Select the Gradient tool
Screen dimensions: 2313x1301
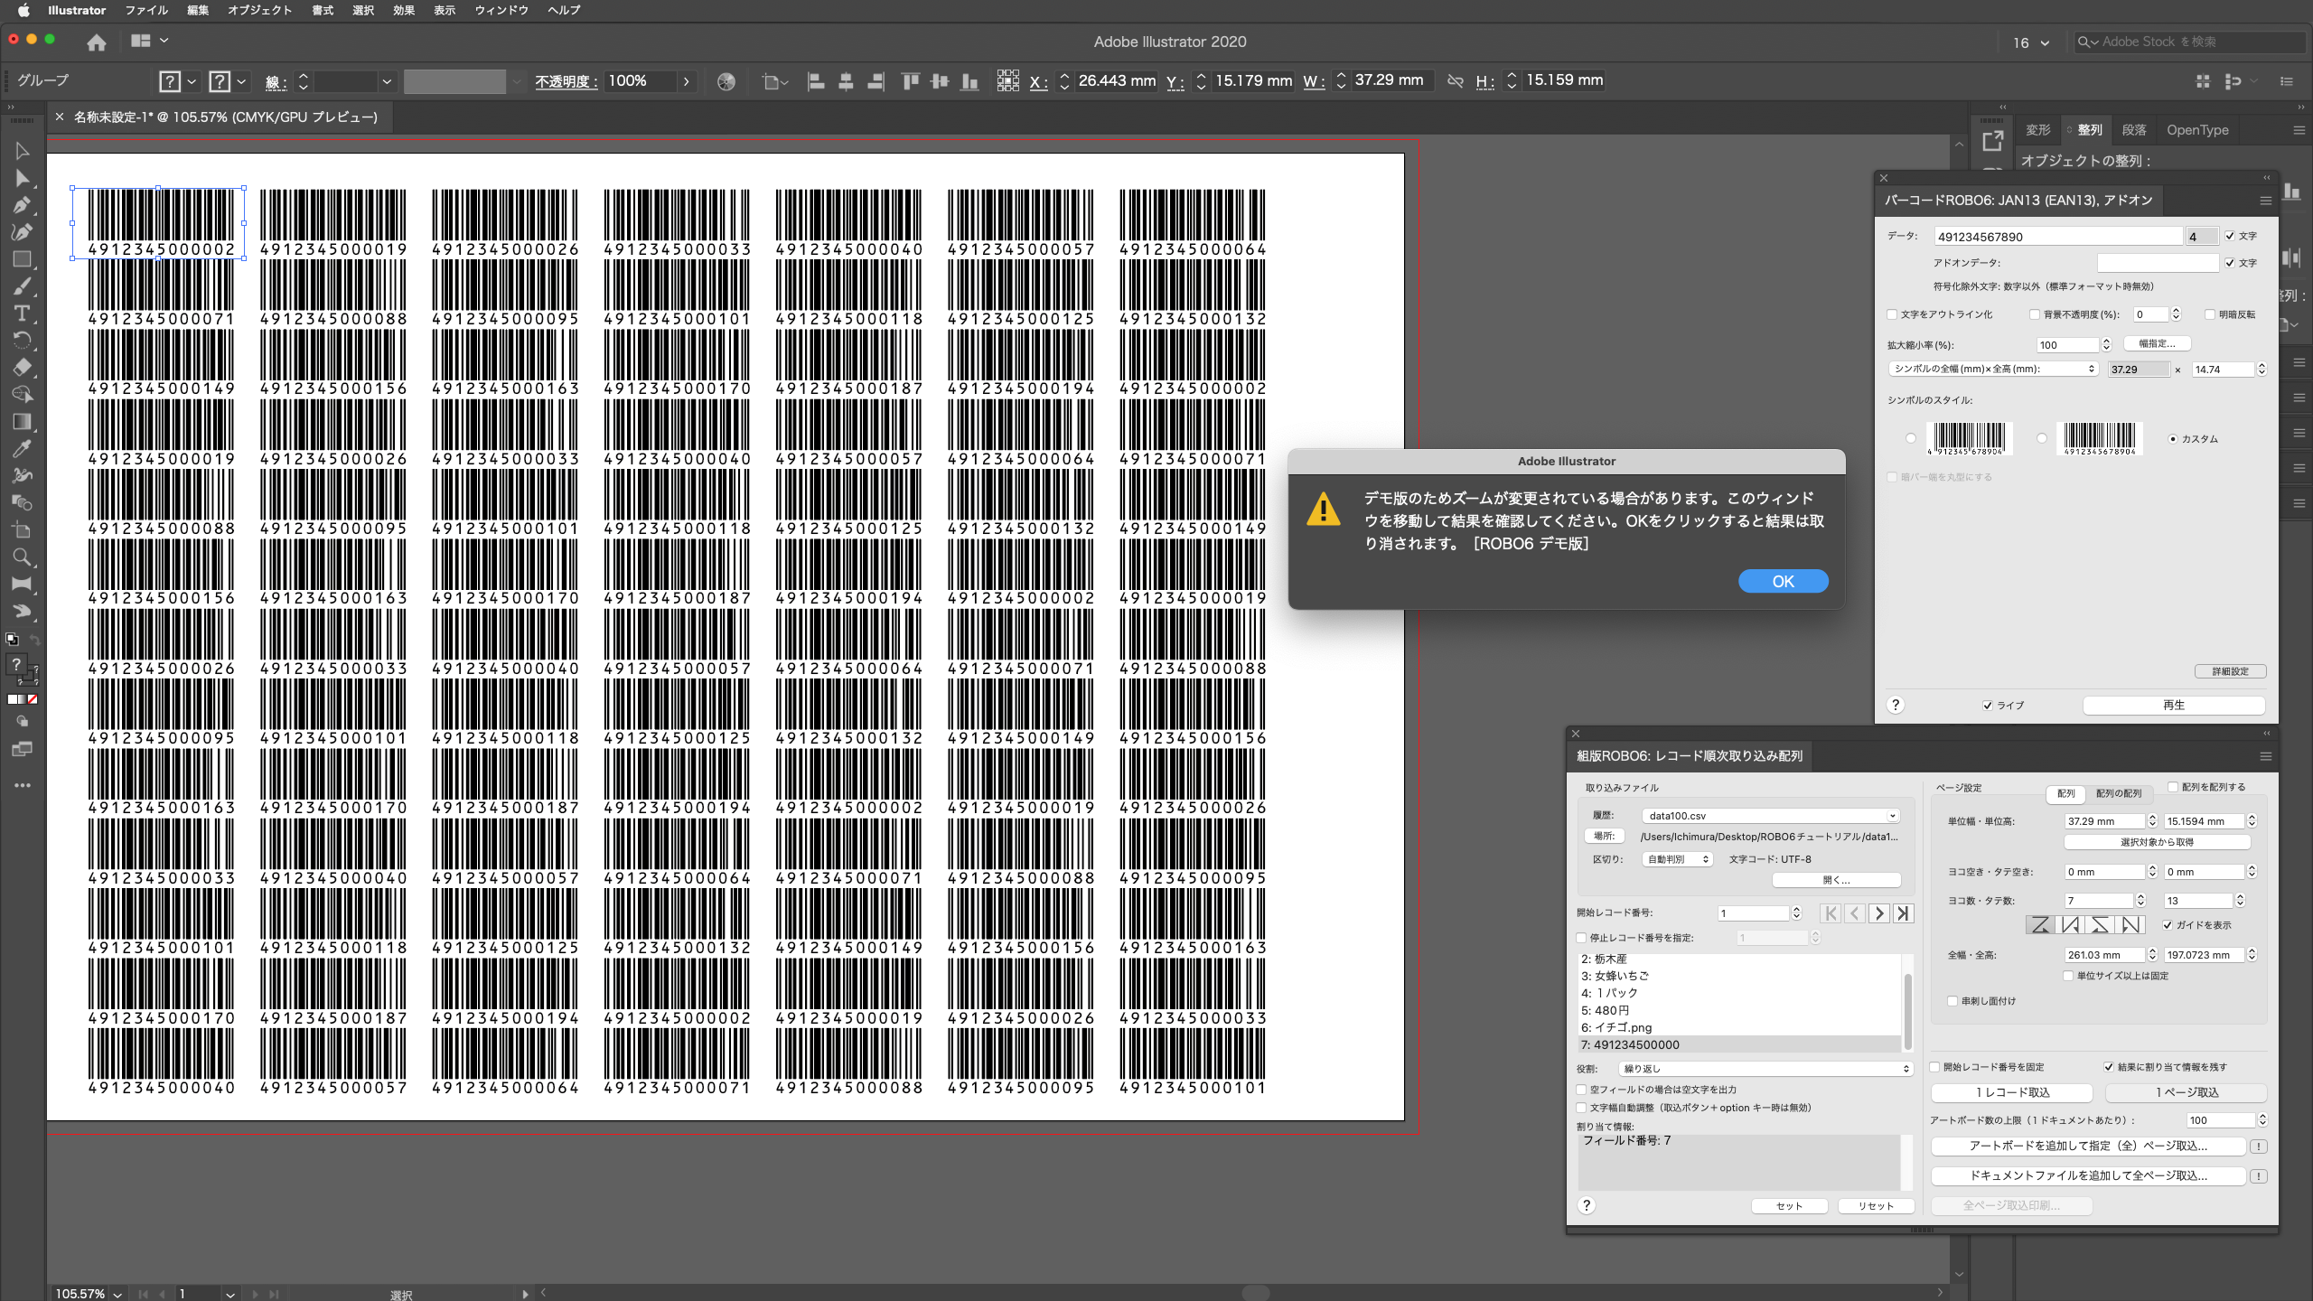click(23, 422)
